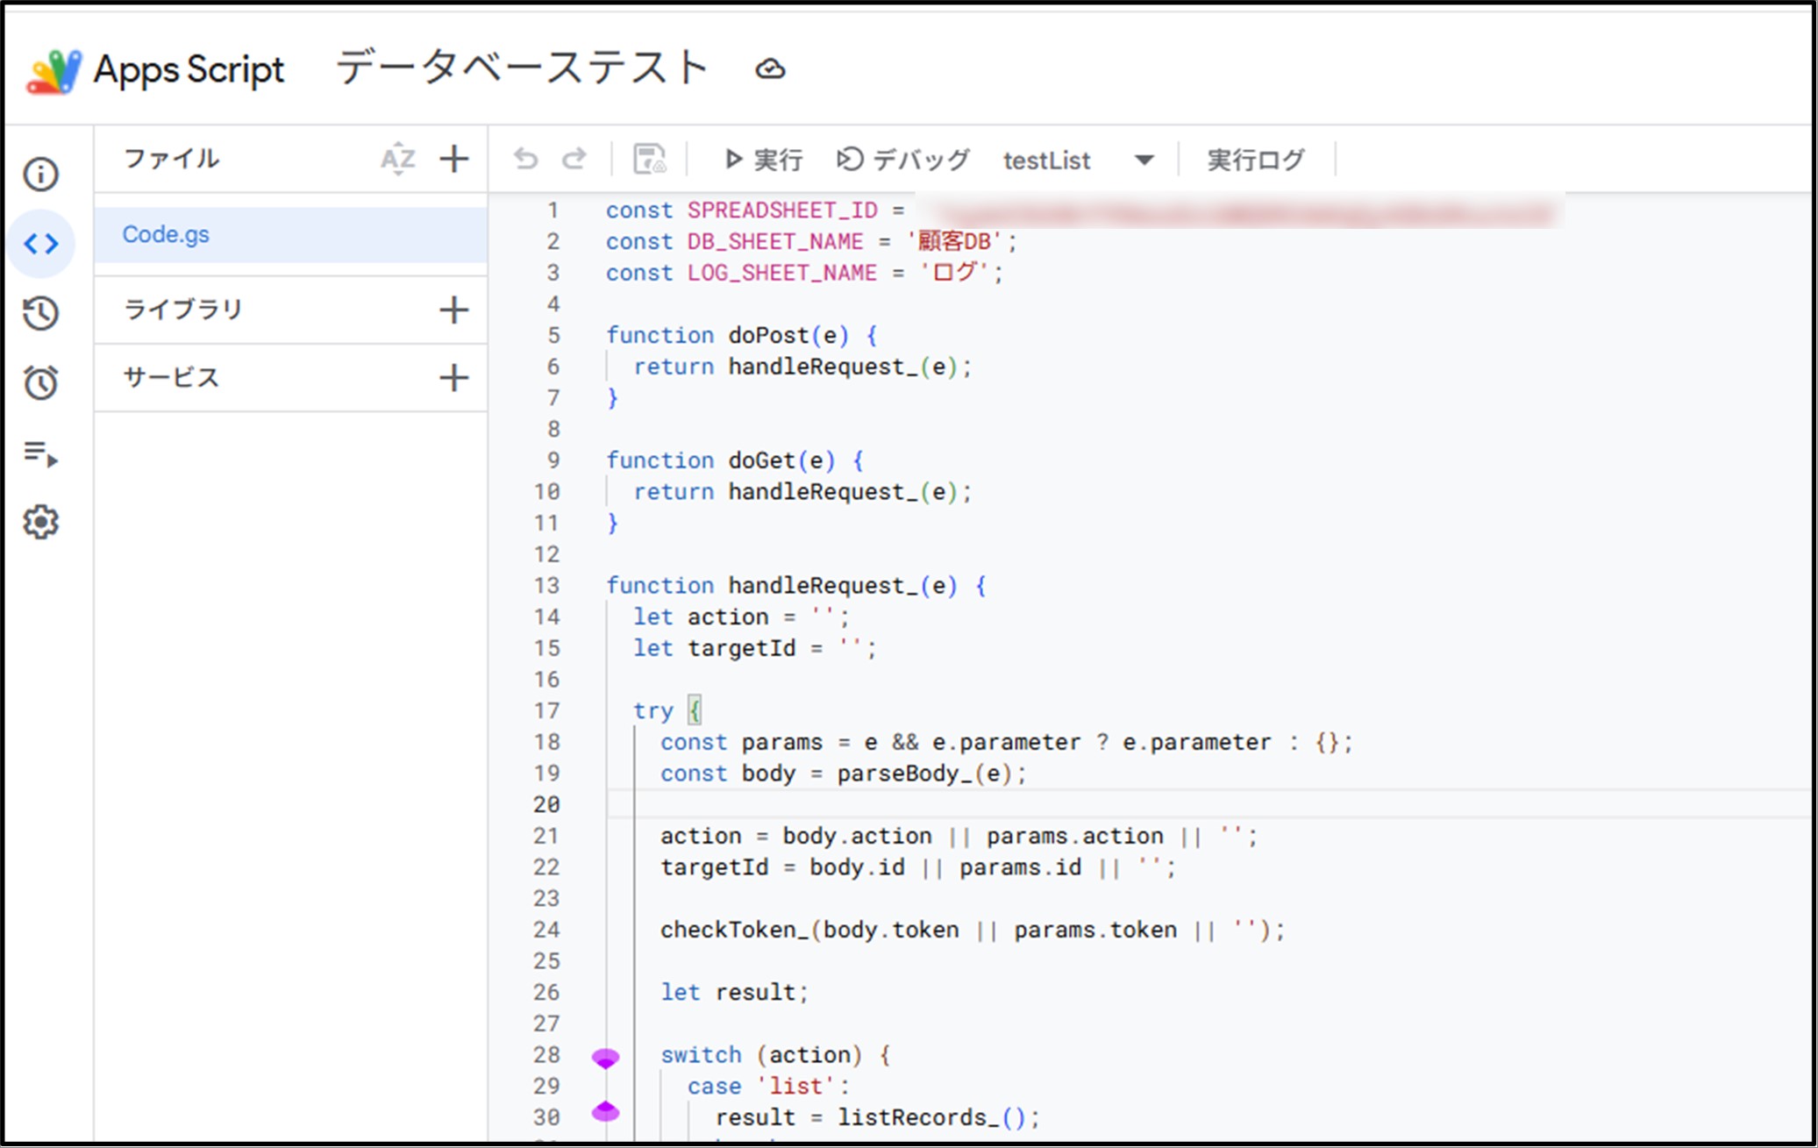Click 'let action' declaration line 14
Image resolution: width=1818 pixels, height=1148 pixels.
point(742,617)
